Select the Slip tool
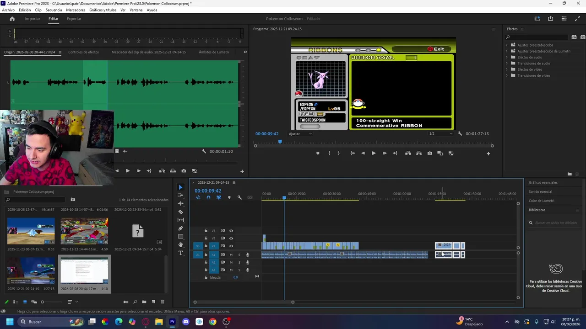 pos(180,220)
